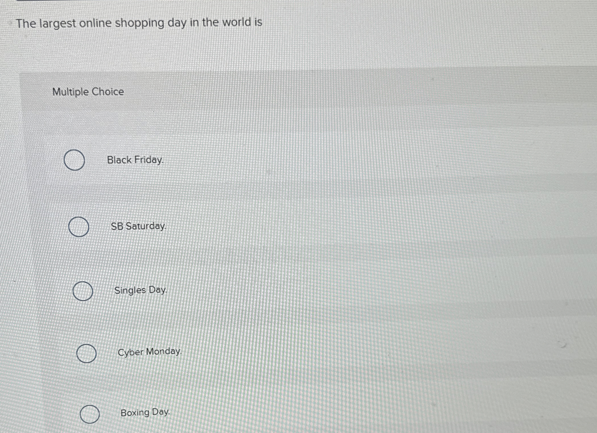Click the SB Saturday answer label
This screenshot has width=597, height=433.
(x=138, y=226)
